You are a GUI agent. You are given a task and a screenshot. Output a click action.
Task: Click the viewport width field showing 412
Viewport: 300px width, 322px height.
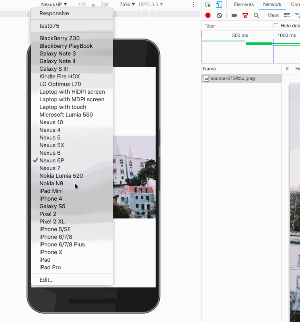pos(82,4)
